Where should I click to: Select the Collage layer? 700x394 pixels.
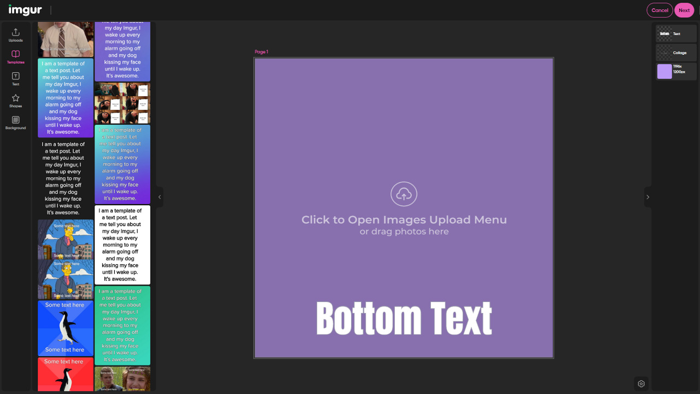(x=676, y=53)
